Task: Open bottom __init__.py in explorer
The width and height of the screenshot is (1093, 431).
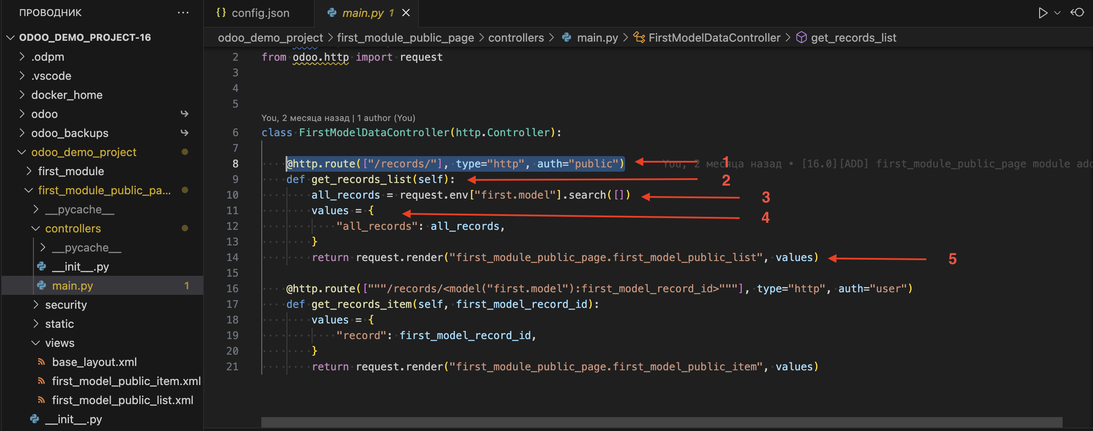Action: 73,419
